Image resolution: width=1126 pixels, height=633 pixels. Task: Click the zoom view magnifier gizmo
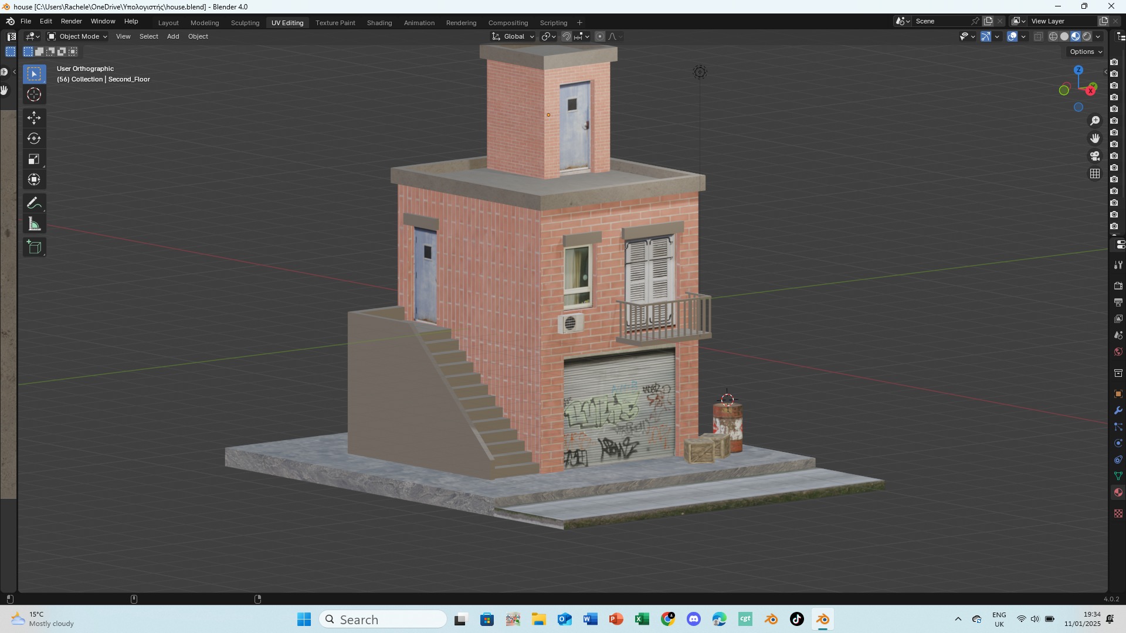(1095, 121)
